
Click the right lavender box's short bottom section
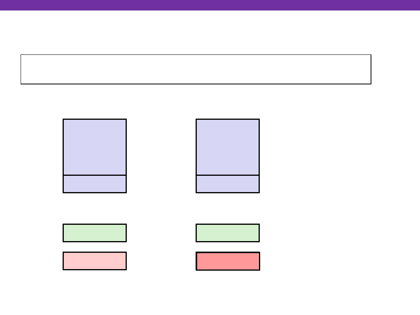(227, 184)
